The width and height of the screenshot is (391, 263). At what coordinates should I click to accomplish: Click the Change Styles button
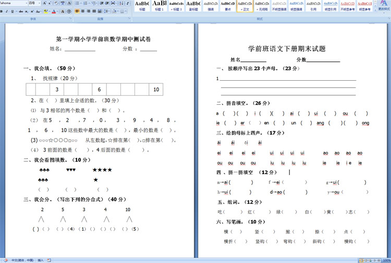tap(384, 6)
